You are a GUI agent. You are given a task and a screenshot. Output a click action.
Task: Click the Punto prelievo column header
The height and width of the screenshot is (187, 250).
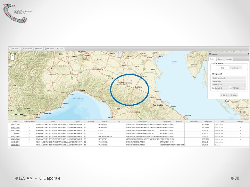143,122
